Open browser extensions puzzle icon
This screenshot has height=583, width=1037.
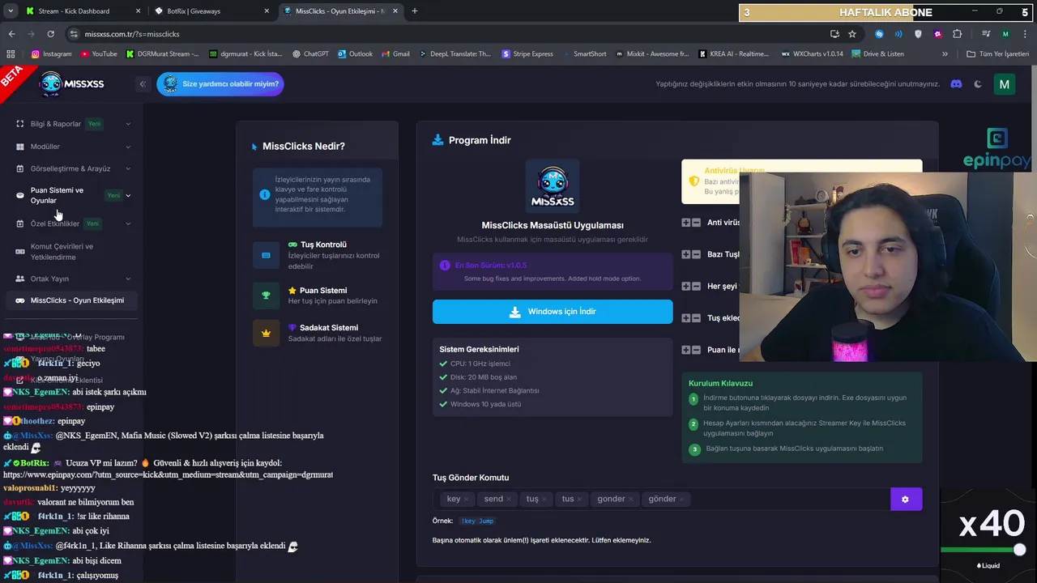click(958, 34)
